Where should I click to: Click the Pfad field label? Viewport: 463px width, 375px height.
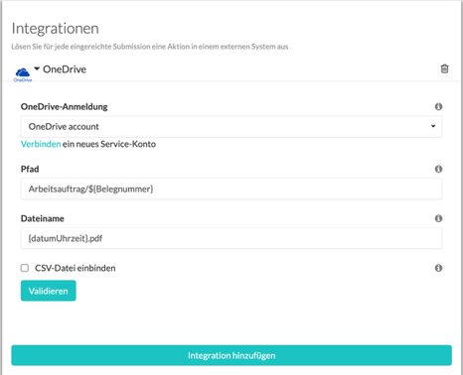30,169
